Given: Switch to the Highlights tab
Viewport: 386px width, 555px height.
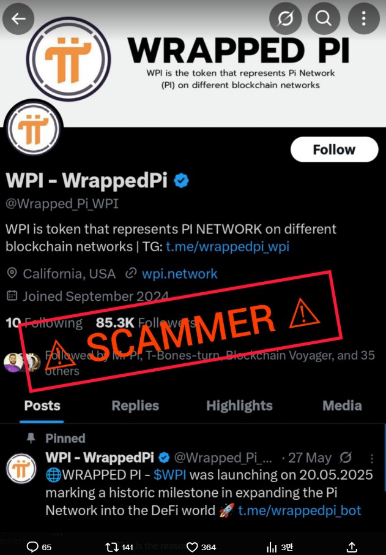Looking at the screenshot, I should click(239, 406).
